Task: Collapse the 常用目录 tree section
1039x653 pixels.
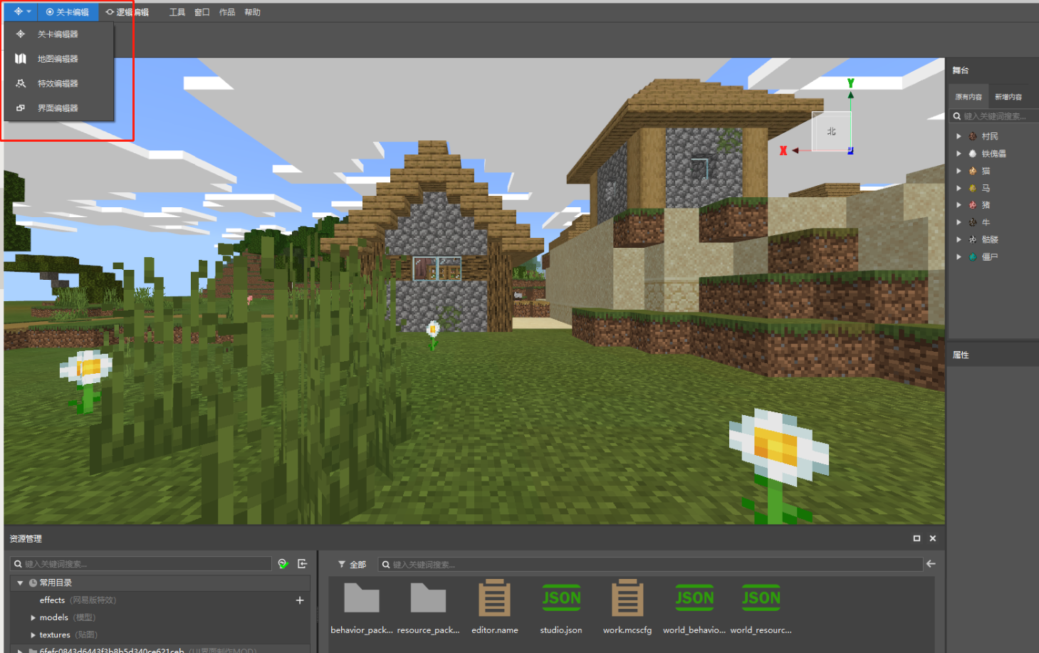Action: click(x=20, y=583)
